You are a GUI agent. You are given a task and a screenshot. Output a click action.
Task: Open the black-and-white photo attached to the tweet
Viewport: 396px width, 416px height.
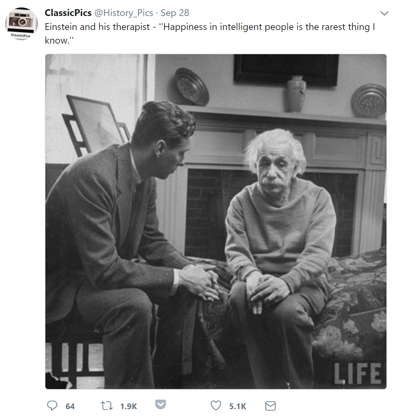(216, 221)
